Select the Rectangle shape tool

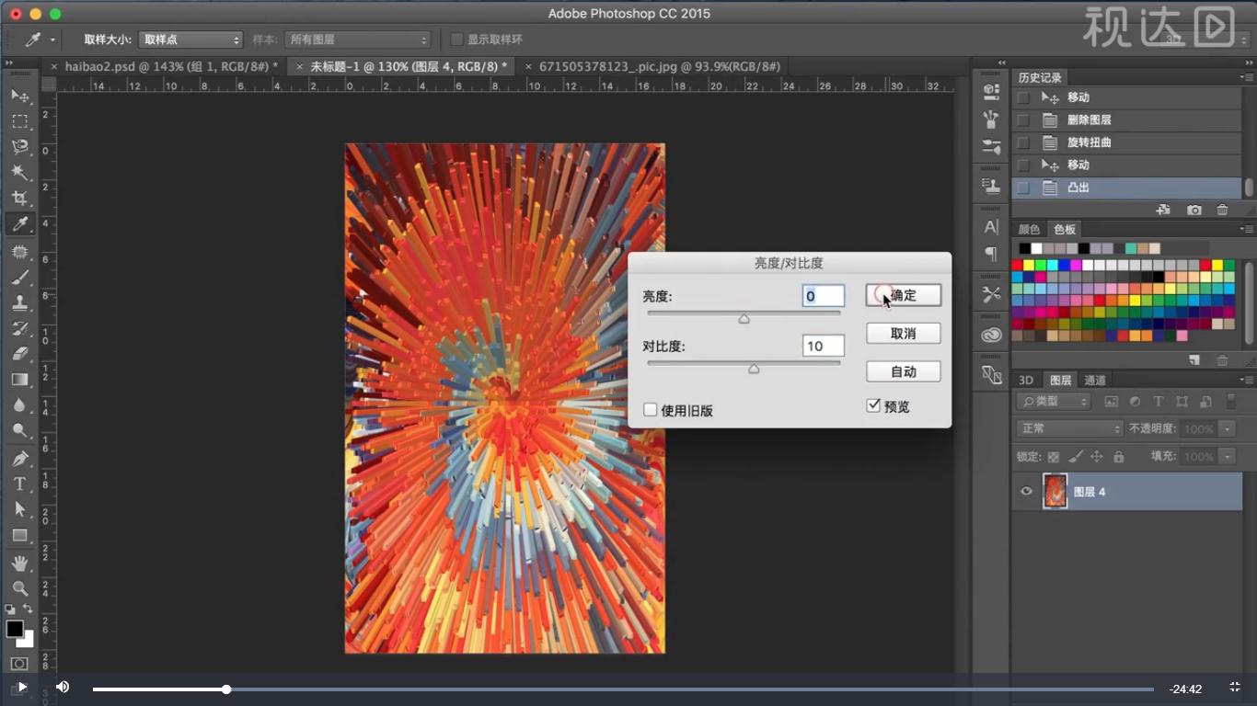19,535
